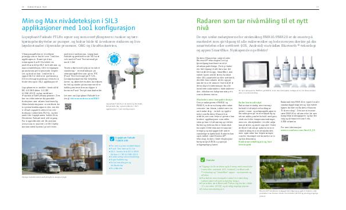Click the blue checkmark icon in Liquiphant box
This screenshot has height=210, width=346.
(112, 139)
